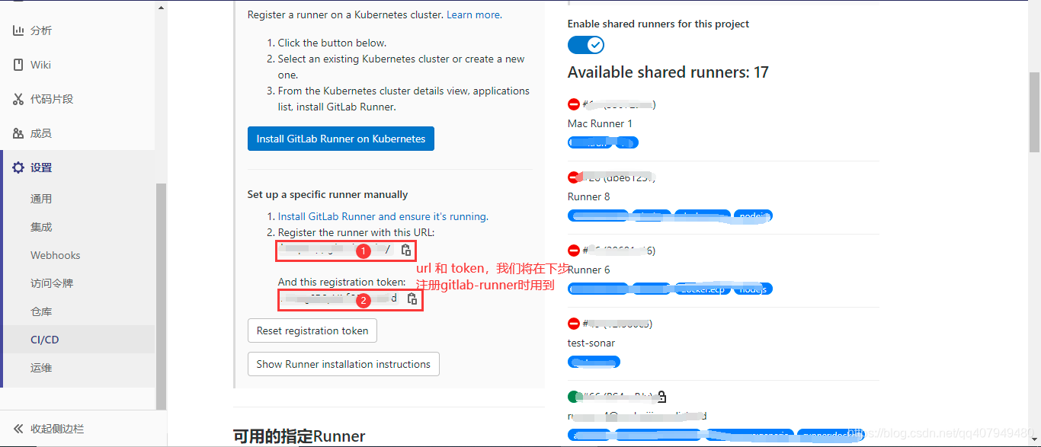
Task: Click the lock icon beside the bottom runner
Action: (x=661, y=397)
